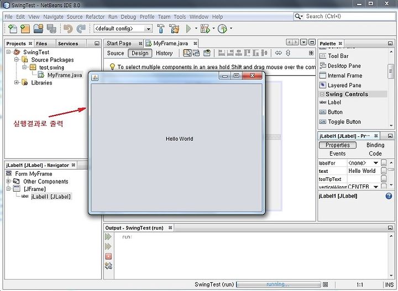Image resolution: width=398 pixels, height=291 pixels.
Task: Click the Java icon in the running window title bar
Action: tap(95, 77)
